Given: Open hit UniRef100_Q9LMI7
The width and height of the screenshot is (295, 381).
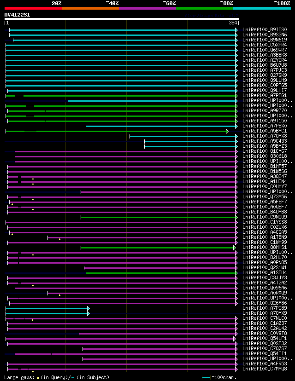Looking at the screenshot, I should pyautogui.click(x=265, y=90).
